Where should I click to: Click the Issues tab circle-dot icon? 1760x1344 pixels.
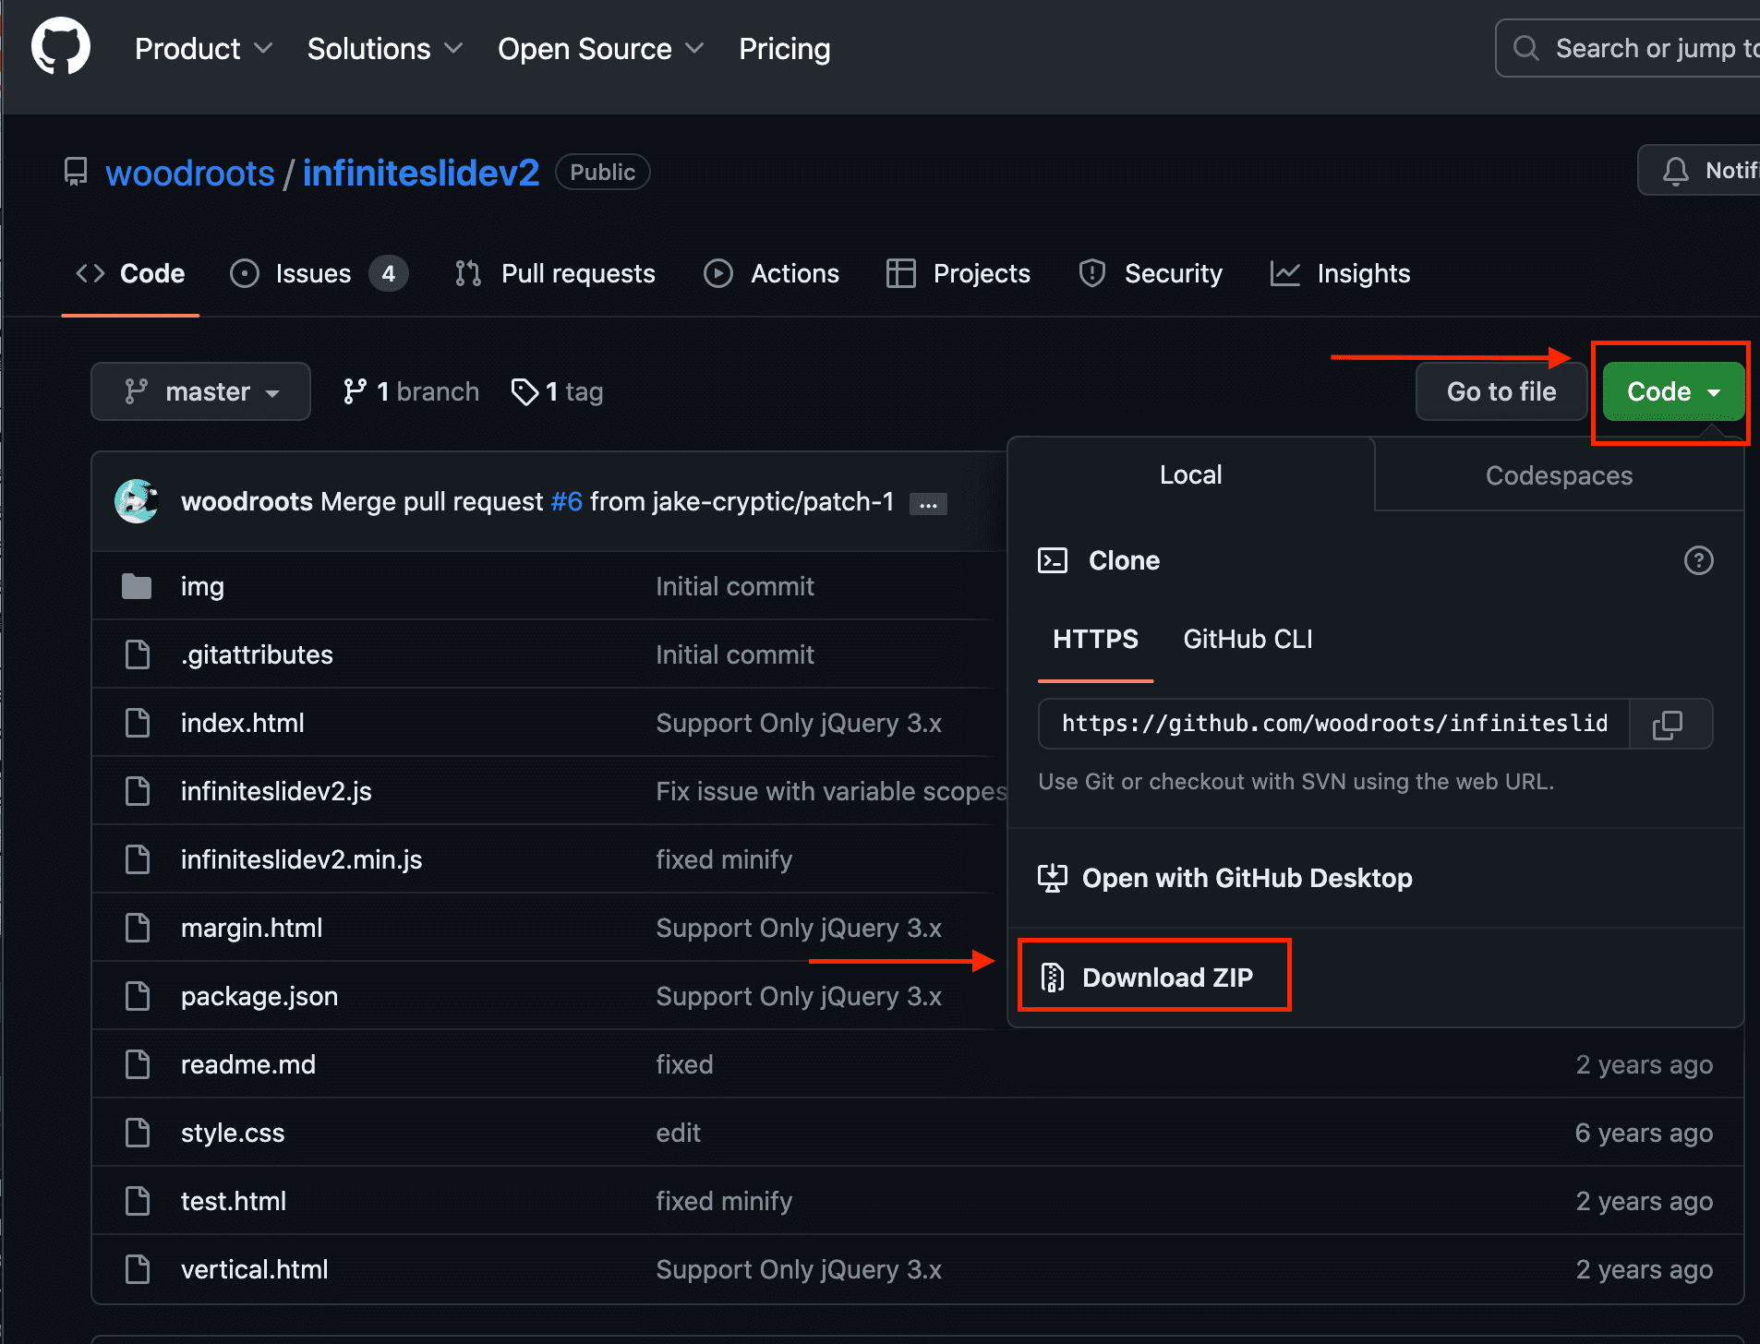coord(245,273)
